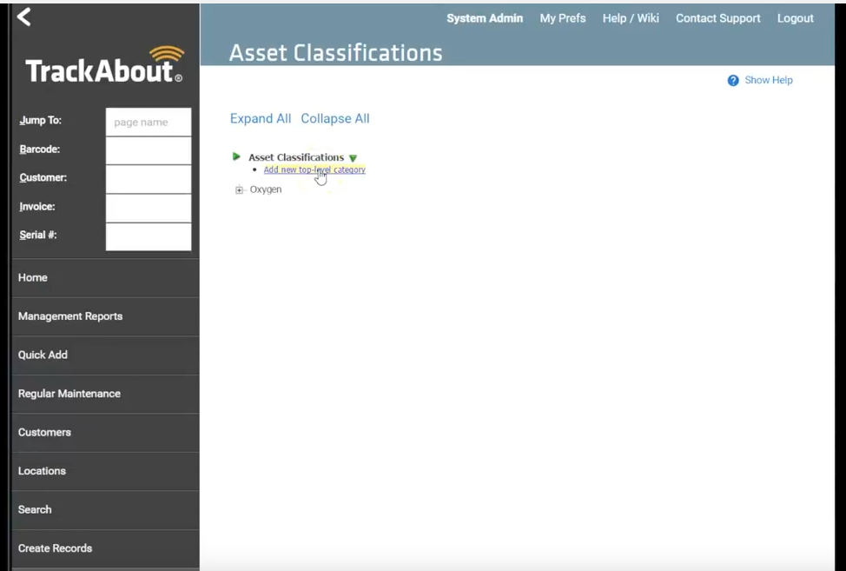Click the Invoice input field

coord(149,209)
